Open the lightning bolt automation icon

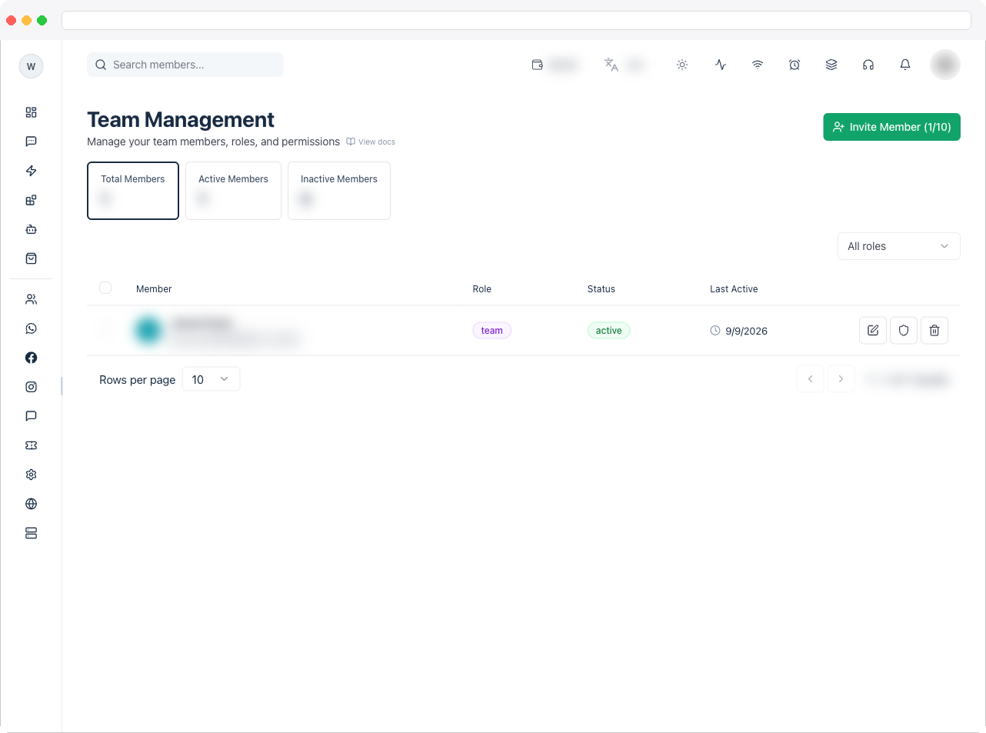(x=31, y=171)
